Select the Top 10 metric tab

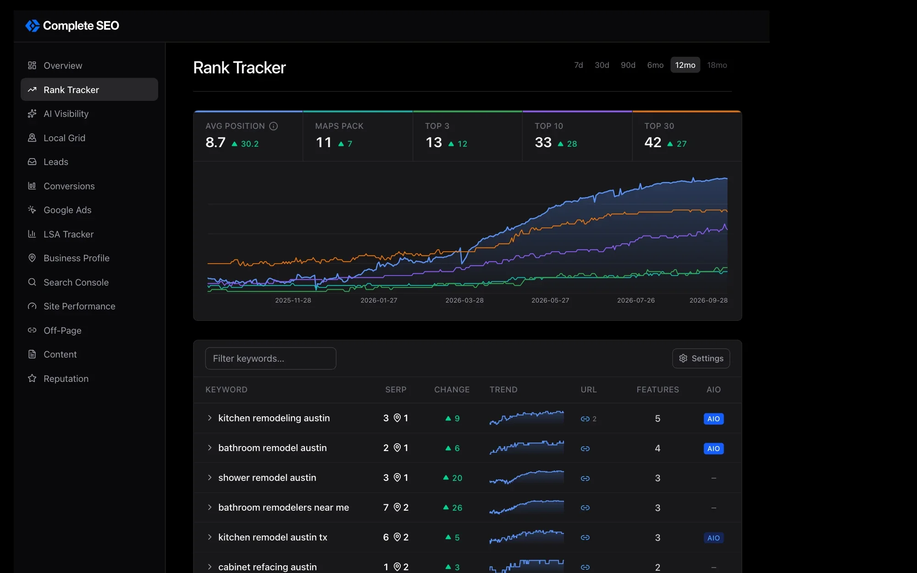coord(577,136)
